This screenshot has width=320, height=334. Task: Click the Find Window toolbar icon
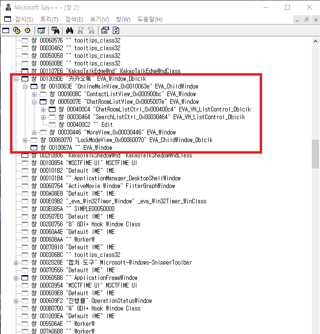click(x=55, y=31)
